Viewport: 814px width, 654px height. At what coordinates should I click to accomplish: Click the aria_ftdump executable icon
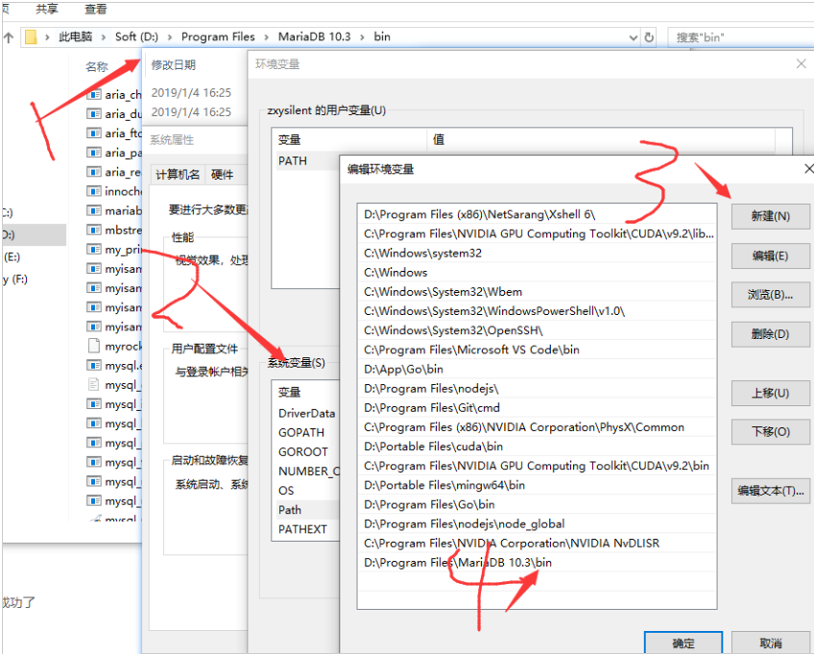tap(94, 133)
